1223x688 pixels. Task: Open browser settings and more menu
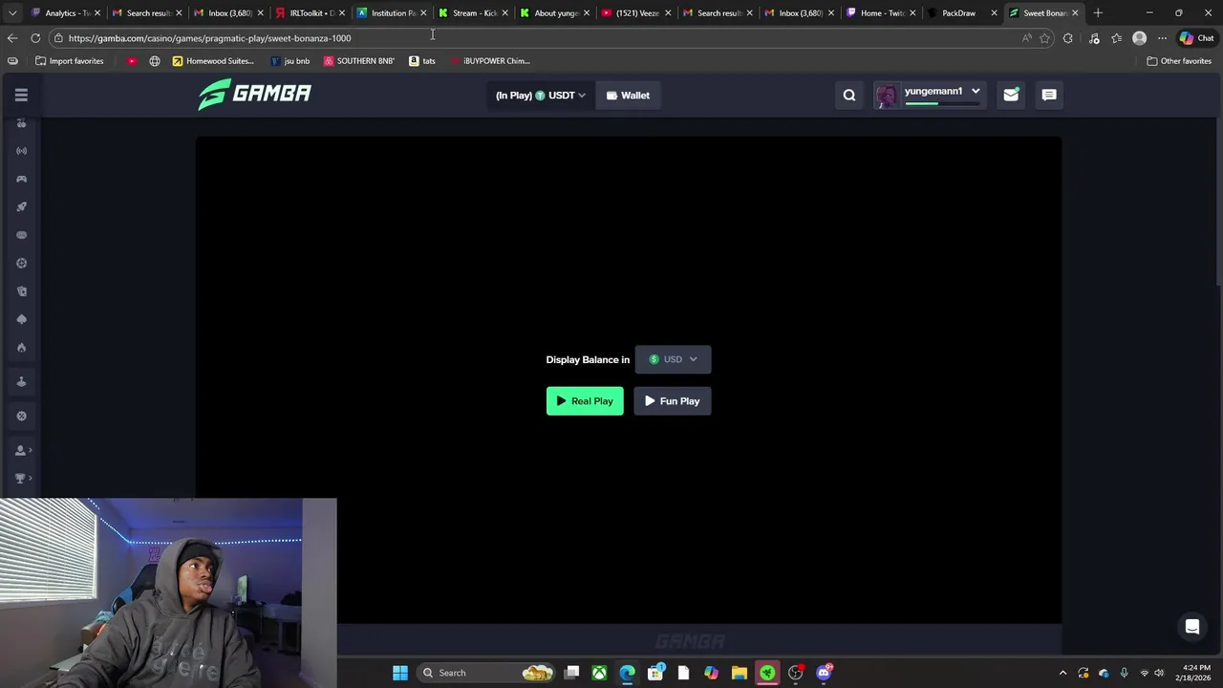coord(1162,38)
